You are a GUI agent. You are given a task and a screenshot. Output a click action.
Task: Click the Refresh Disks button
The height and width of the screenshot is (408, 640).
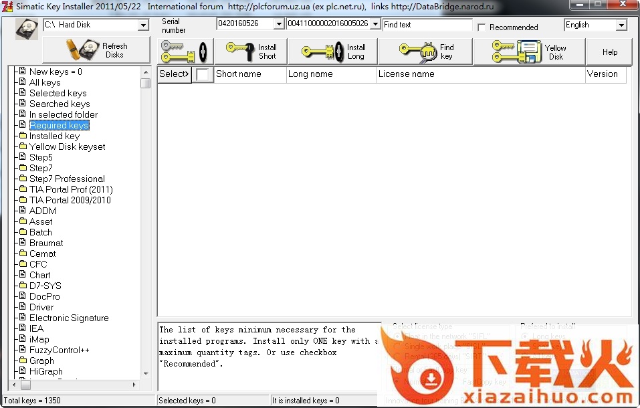tap(96, 50)
